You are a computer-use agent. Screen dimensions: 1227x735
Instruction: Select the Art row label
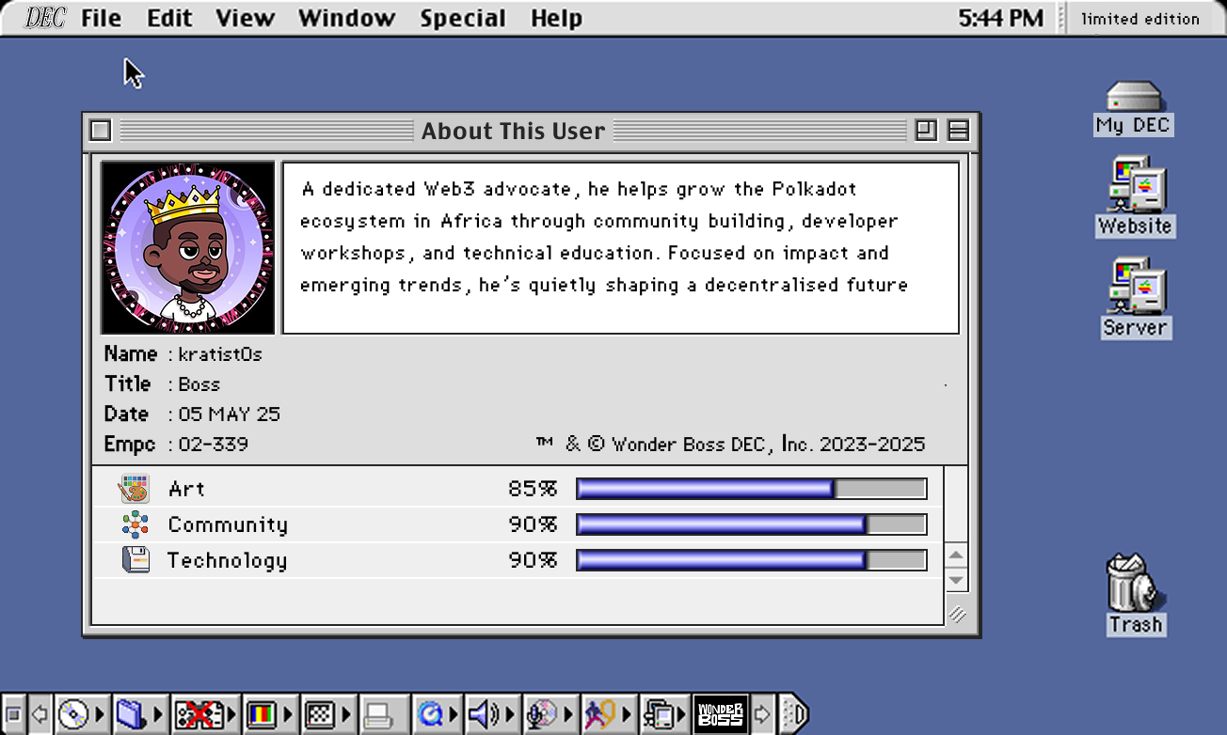point(186,489)
